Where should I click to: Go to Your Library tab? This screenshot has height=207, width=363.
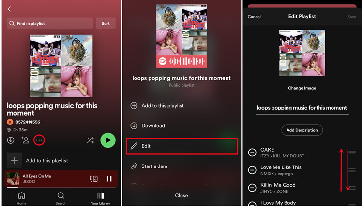point(101,198)
